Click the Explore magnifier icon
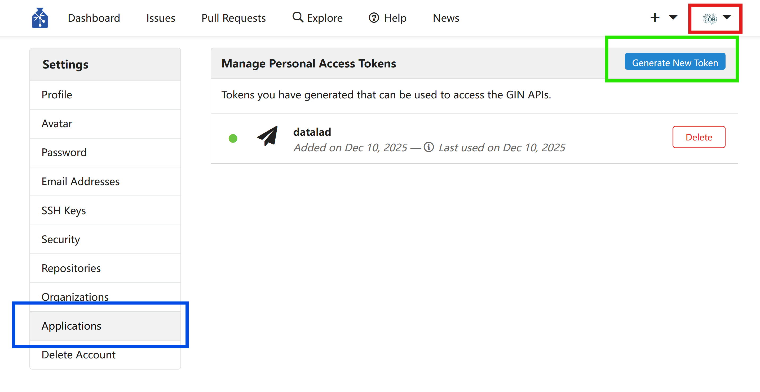The image size is (760, 392). (x=298, y=17)
